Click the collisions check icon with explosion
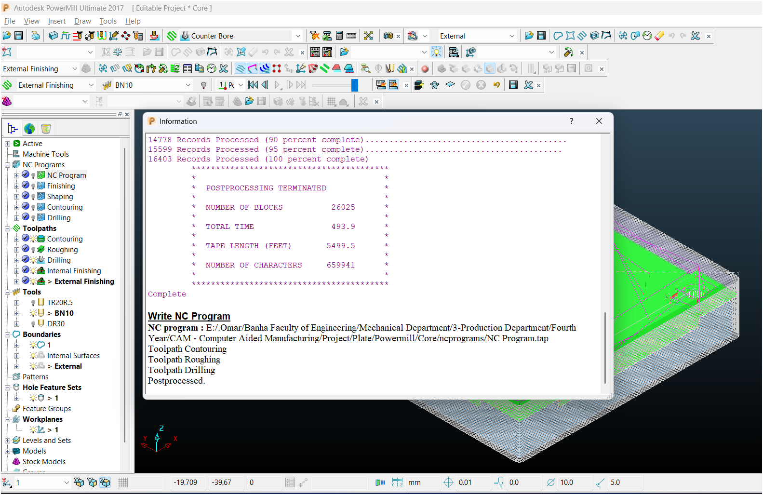The image size is (763, 495). click(315, 36)
